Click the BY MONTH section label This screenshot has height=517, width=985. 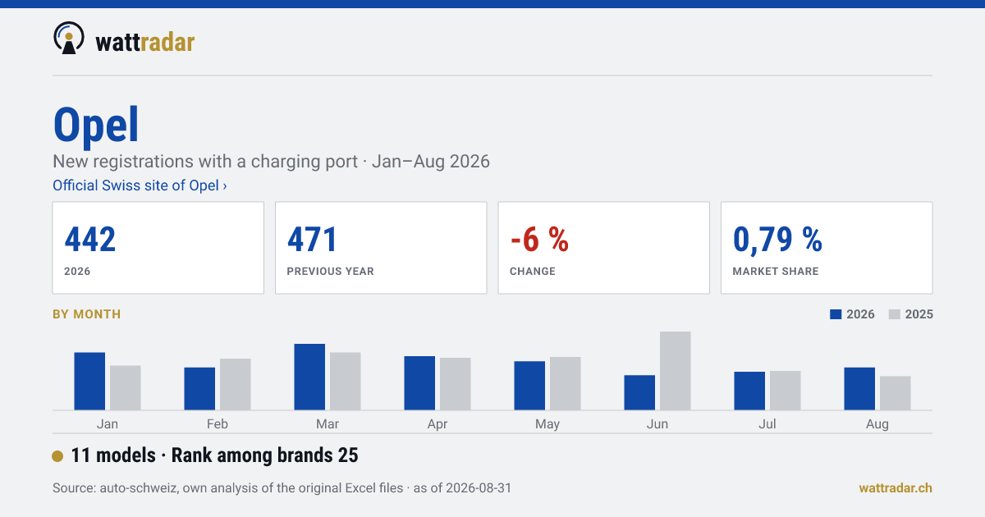[x=86, y=314]
